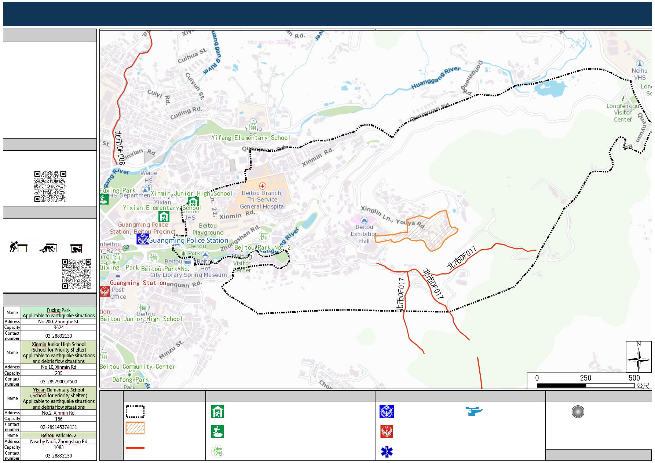Screen dimensions: 655x463
Task: Click the north compass rose
Action: click(638, 357)
